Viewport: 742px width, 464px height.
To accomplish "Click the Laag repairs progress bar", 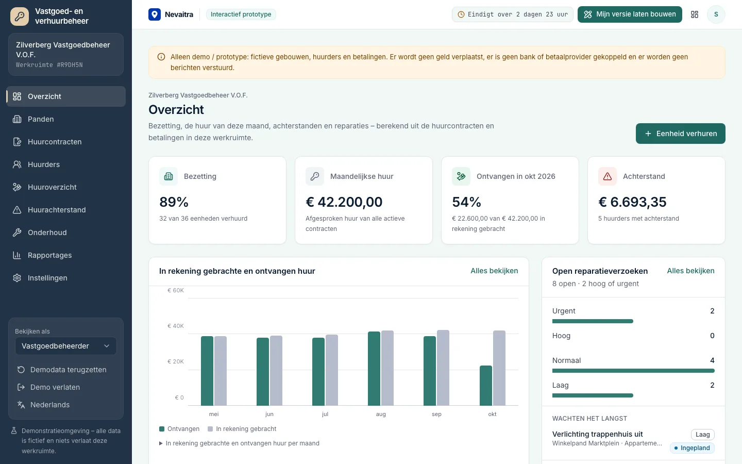I will 593,395.
